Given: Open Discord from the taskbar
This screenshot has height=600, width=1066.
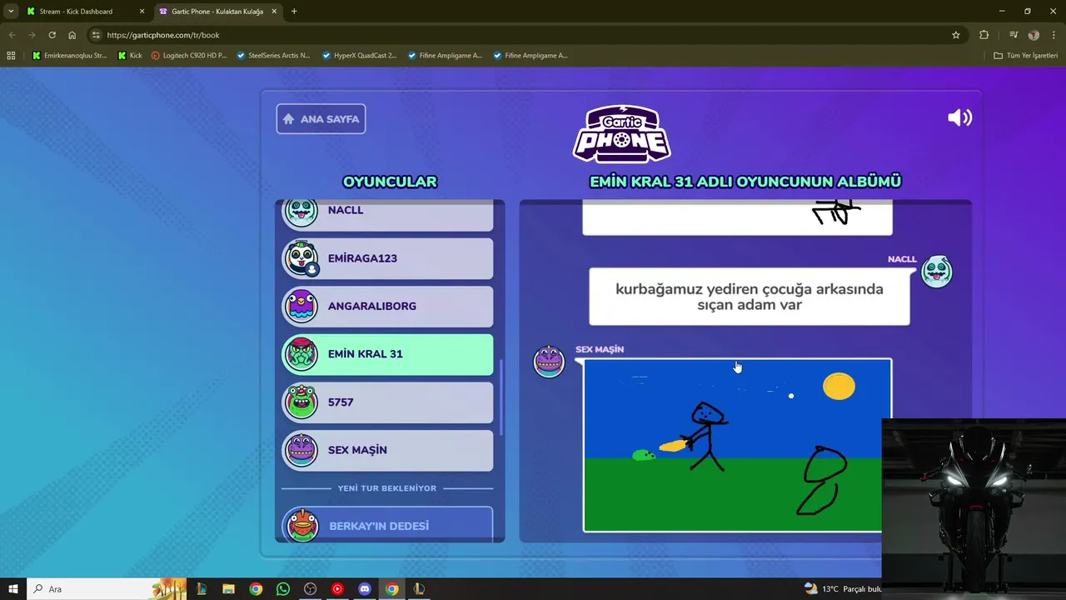Looking at the screenshot, I should coord(365,589).
